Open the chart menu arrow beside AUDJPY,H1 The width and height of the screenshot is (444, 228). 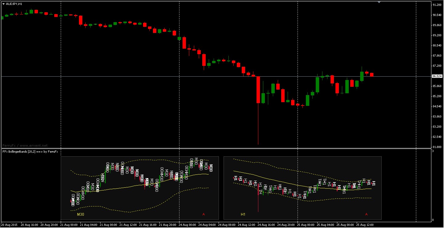point(3,4)
